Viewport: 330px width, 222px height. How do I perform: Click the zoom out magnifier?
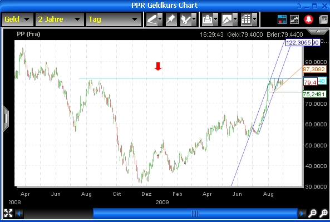click(312, 213)
